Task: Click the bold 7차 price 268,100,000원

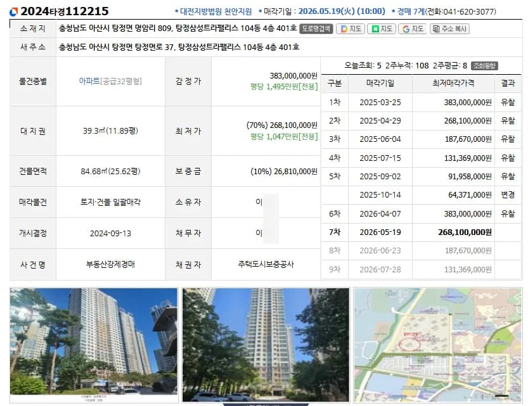Action: point(465,232)
